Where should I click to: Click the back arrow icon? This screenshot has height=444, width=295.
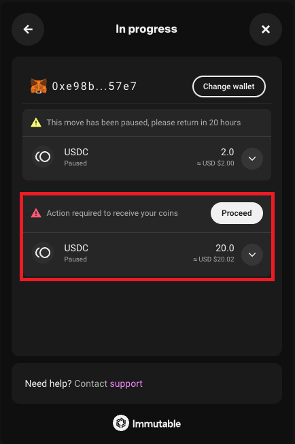pyautogui.click(x=28, y=29)
